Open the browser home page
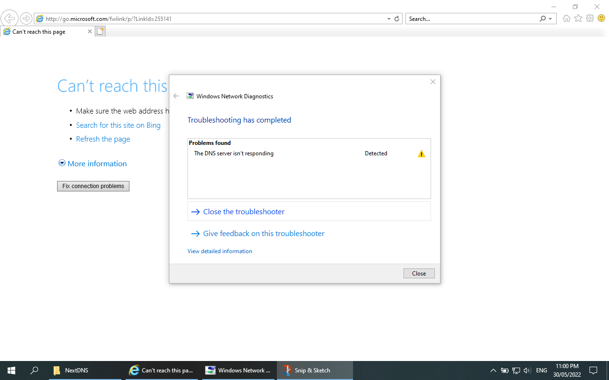This screenshot has height=380, width=609. coord(566,18)
